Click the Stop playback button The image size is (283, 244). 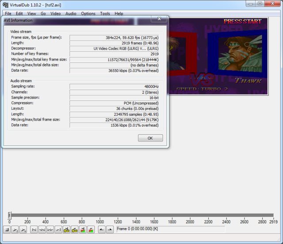click(7, 229)
